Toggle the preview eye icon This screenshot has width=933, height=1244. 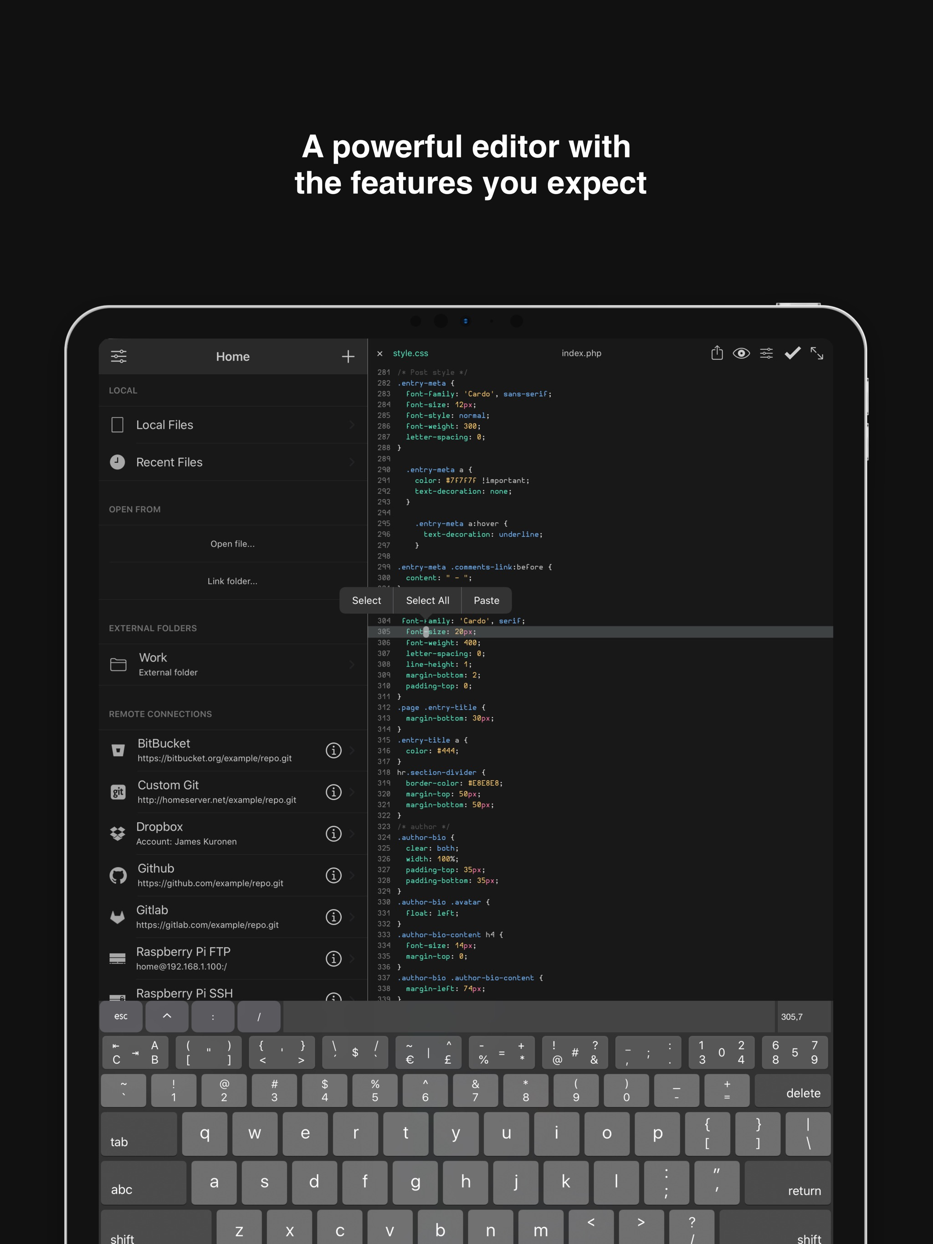(741, 353)
